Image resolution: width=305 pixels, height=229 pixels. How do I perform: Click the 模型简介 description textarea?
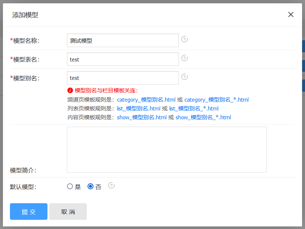pos(166,149)
